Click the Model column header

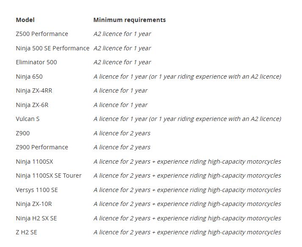coord(25,20)
